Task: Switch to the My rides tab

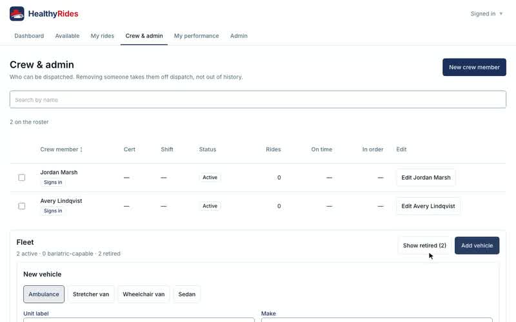Action: [103, 36]
